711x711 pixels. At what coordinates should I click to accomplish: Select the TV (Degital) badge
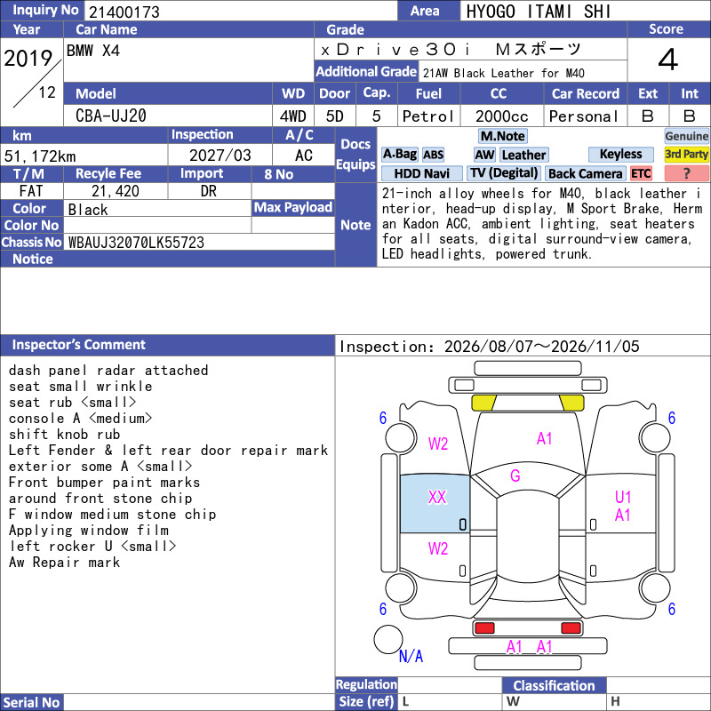click(x=503, y=173)
